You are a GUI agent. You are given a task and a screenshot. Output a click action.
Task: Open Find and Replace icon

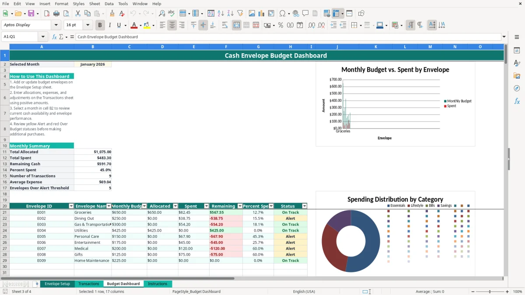coord(162,14)
